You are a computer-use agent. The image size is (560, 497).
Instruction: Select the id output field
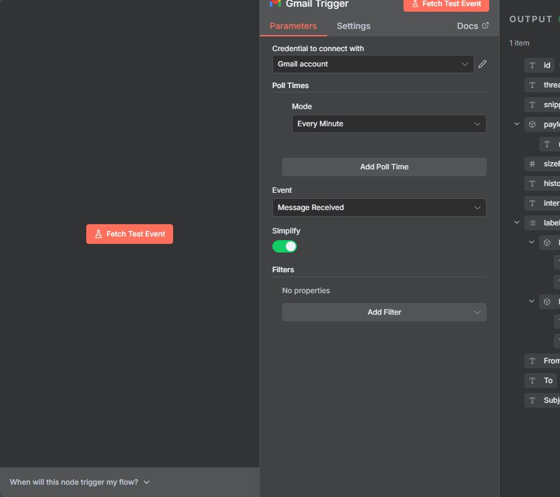point(539,65)
